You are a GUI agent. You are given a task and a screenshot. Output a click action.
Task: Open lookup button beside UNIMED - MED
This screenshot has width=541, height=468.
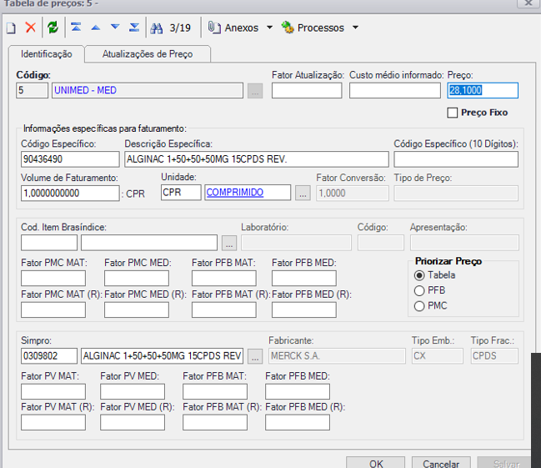coord(255,91)
